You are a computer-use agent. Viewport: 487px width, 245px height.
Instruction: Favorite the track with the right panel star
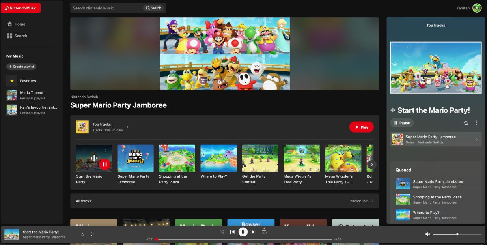tap(466, 123)
